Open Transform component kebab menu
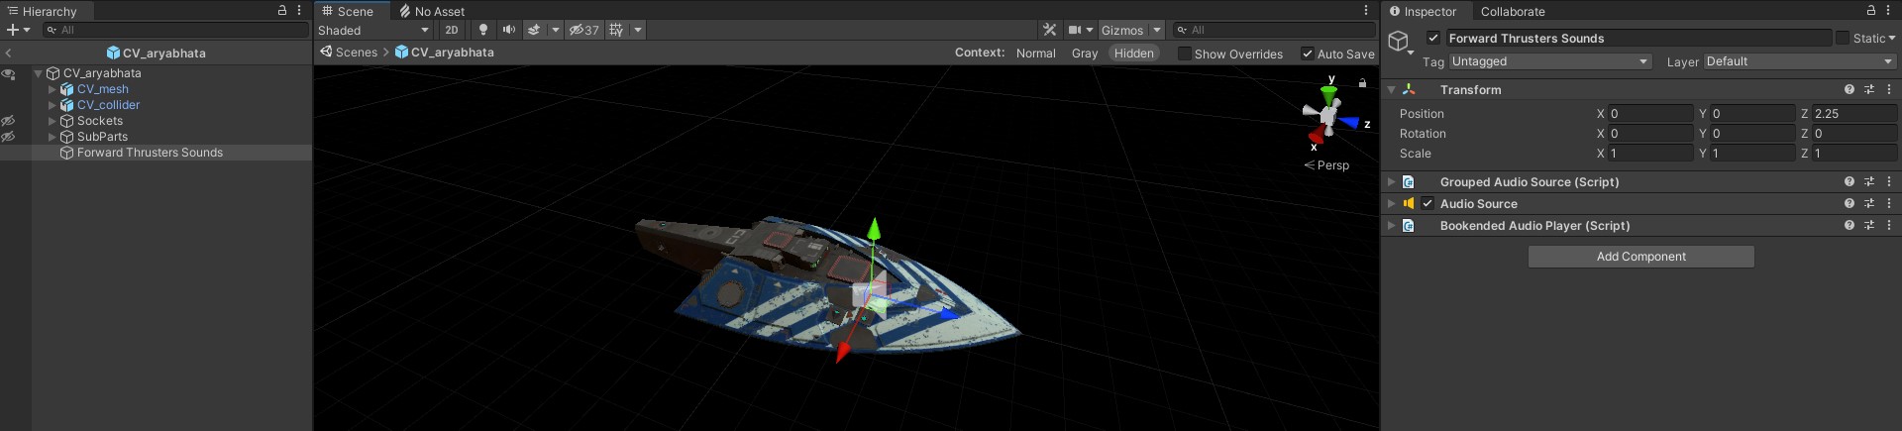This screenshot has height=431, width=1902. click(x=1889, y=89)
